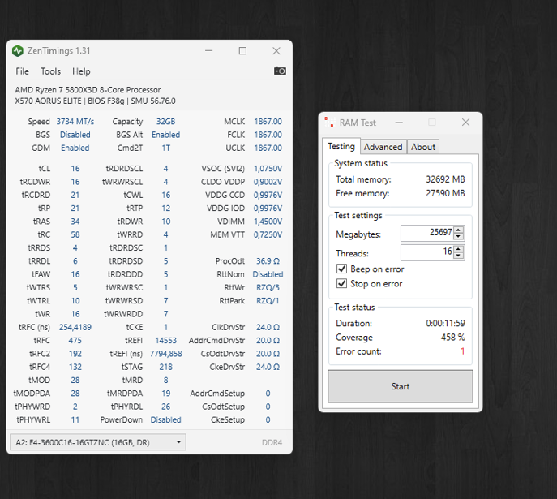Viewport: 557px width, 499px height.
Task: Click the RAM Test app icon
Action: (330, 123)
